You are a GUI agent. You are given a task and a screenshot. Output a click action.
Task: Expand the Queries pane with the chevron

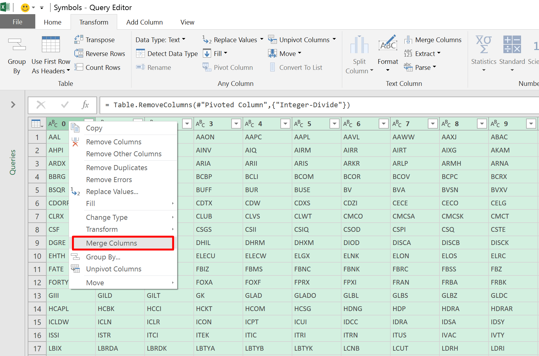click(x=13, y=104)
